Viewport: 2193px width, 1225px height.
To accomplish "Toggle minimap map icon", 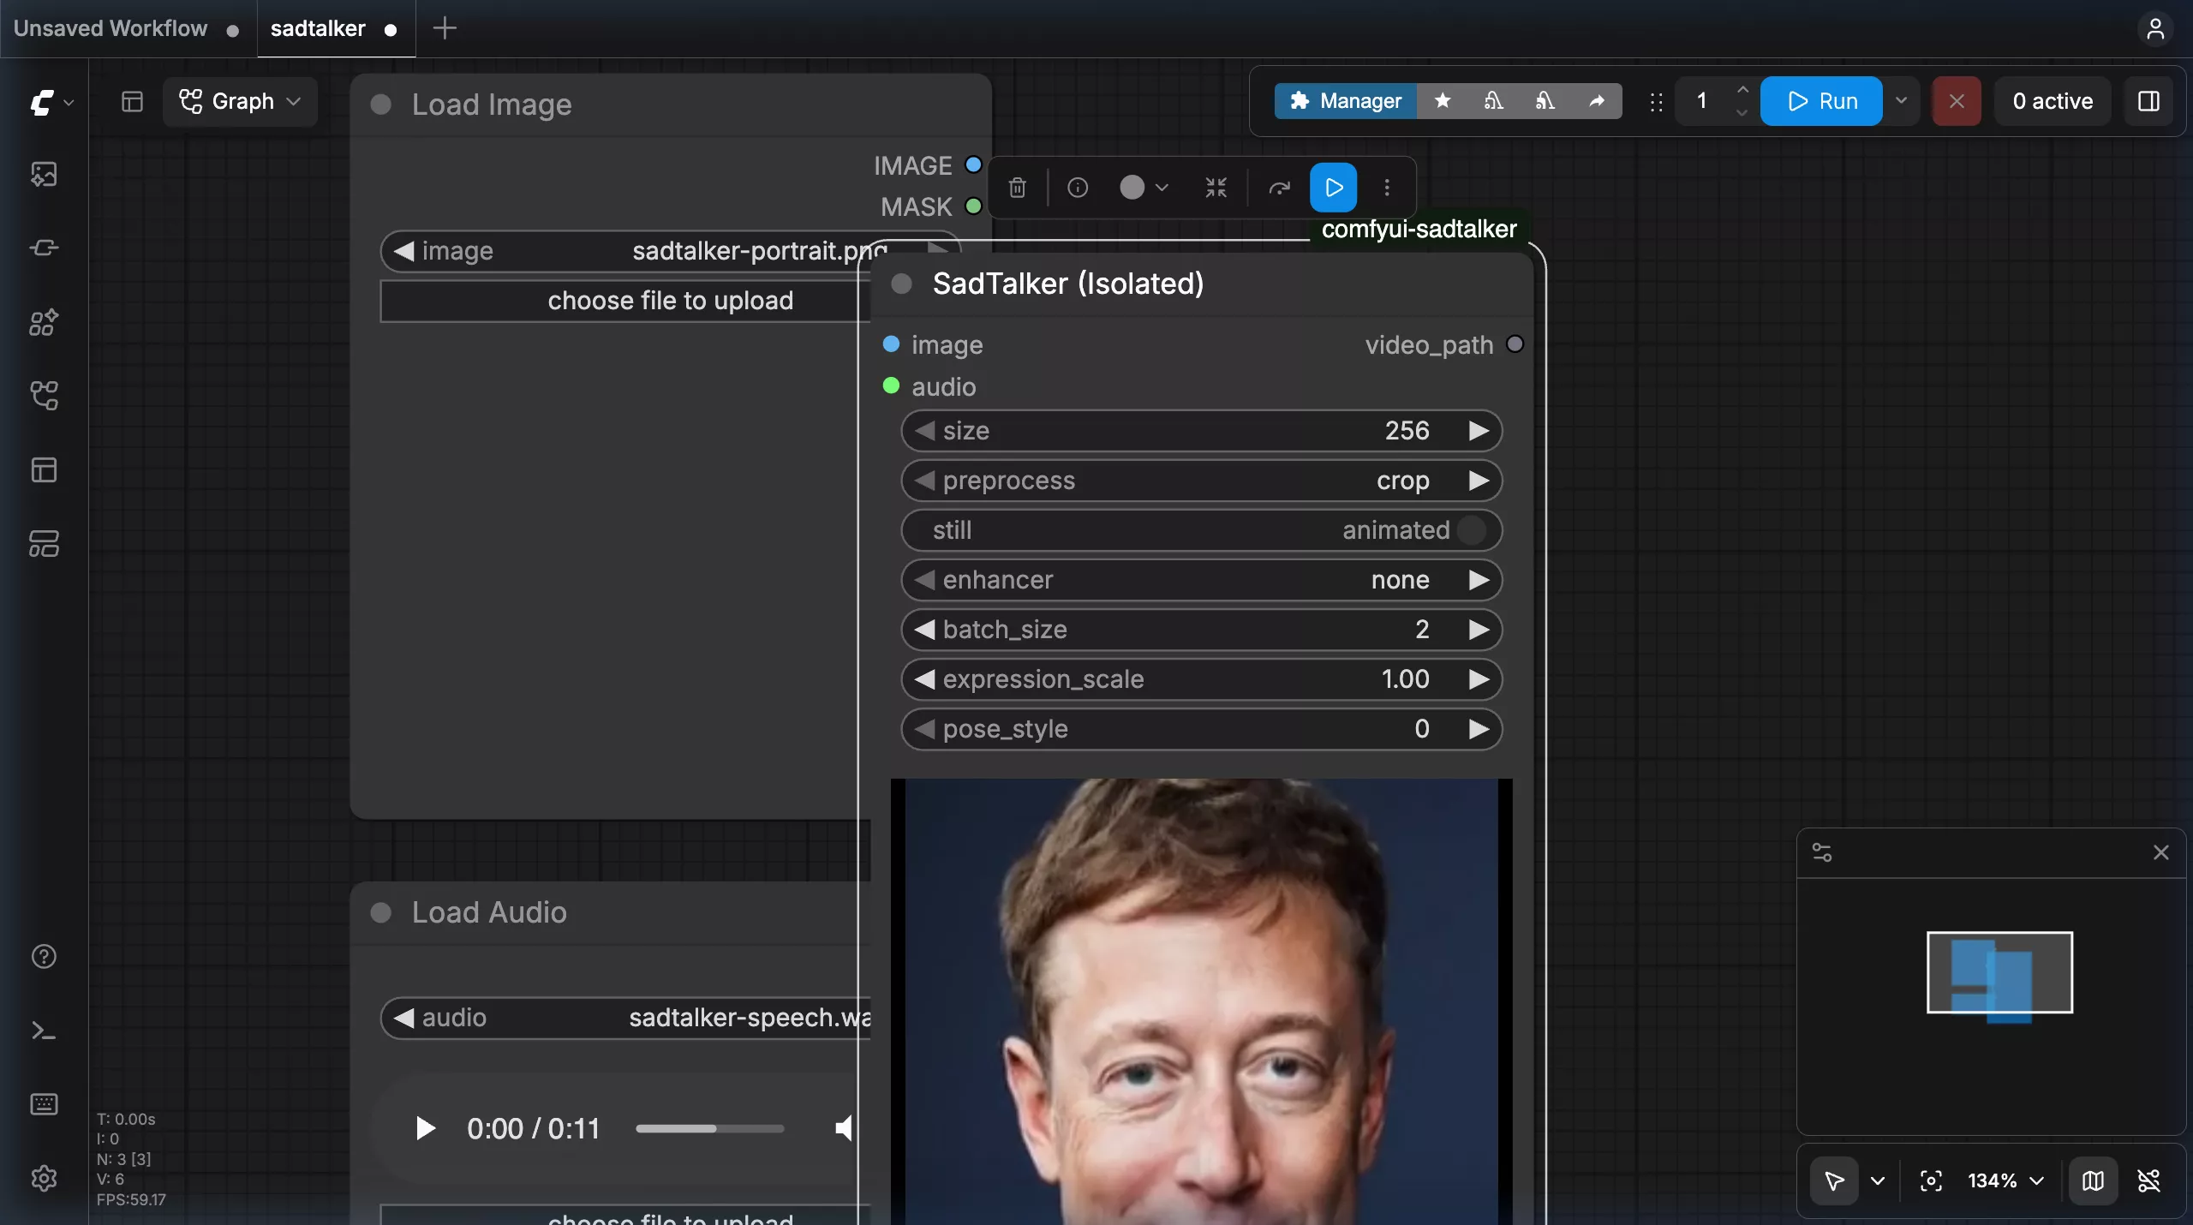I will point(2093,1180).
